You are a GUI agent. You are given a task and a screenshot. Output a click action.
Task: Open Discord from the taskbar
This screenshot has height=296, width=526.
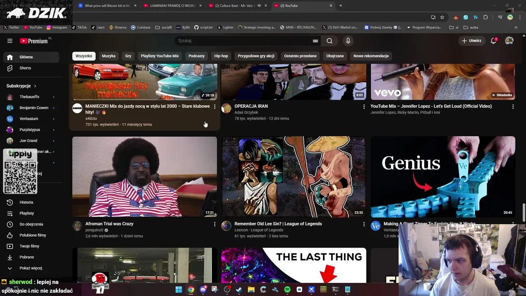tap(203, 289)
